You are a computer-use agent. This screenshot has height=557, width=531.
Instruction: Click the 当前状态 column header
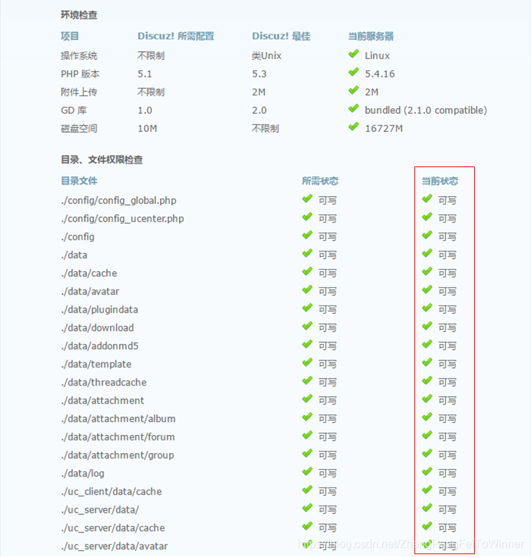coord(440,181)
